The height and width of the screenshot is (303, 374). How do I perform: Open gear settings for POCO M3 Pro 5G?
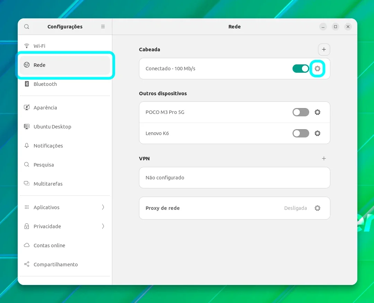pos(317,112)
